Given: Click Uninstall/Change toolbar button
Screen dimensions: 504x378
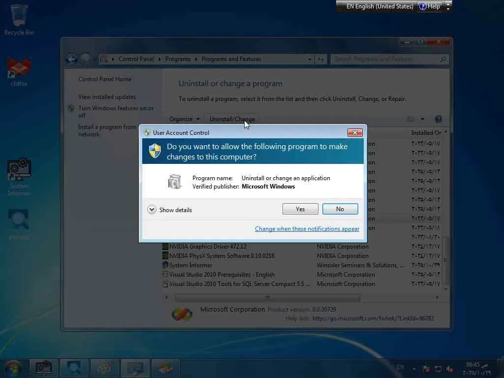Looking at the screenshot, I should pyautogui.click(x=232, y=119).
